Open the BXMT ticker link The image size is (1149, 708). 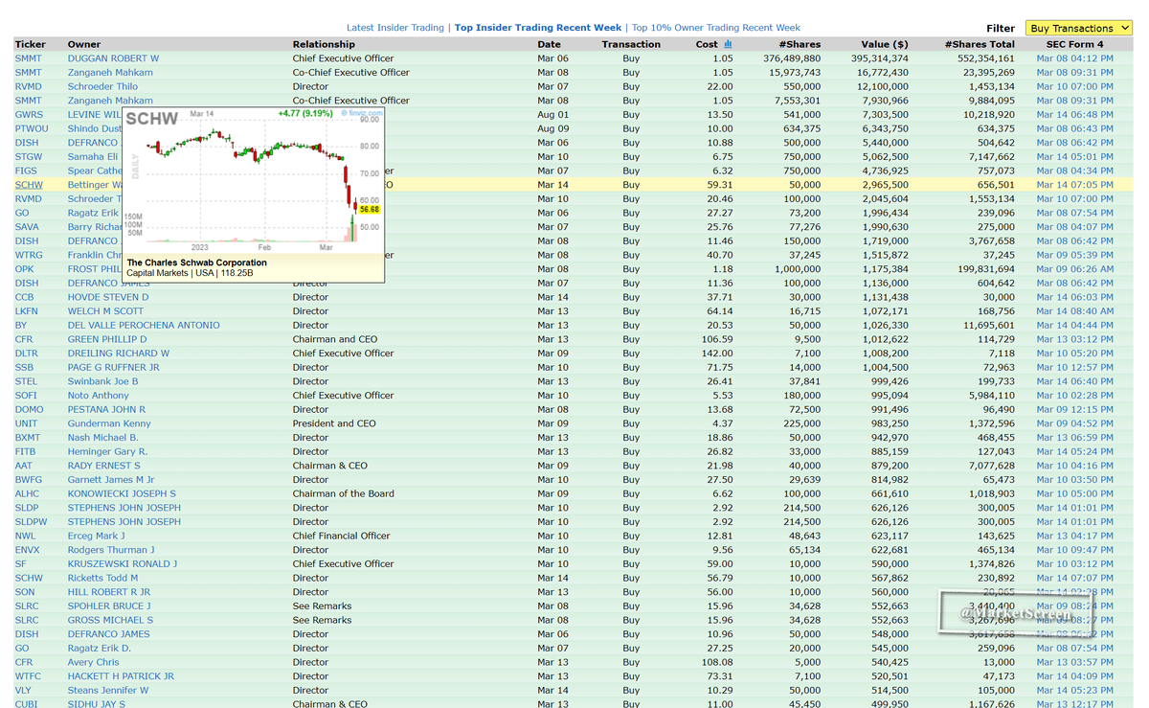click(x=29, y=438)
